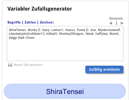Click the Zufällig ermitteln button
Screen dimensions: 129x100
coord(104,69)
